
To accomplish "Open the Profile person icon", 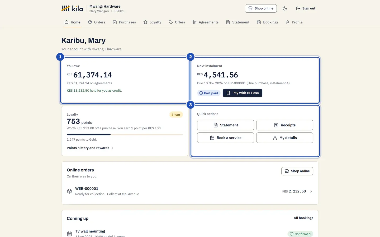I will click(x=288, y=22).
